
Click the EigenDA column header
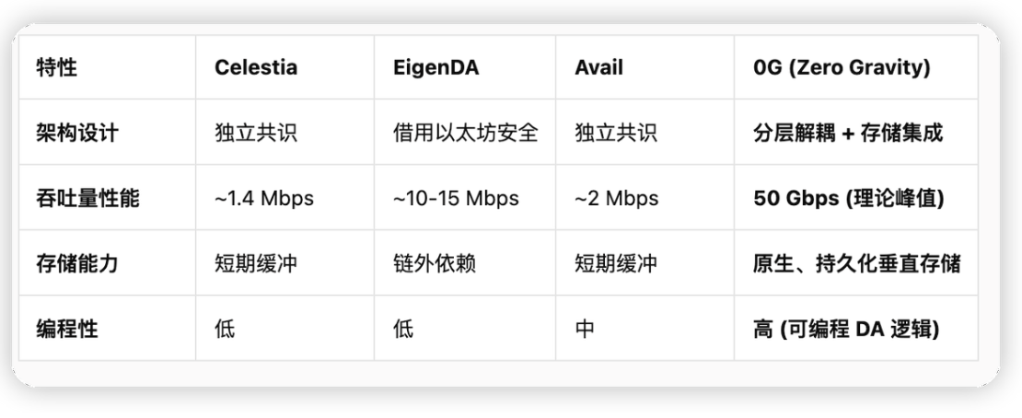tap(430, 67)
